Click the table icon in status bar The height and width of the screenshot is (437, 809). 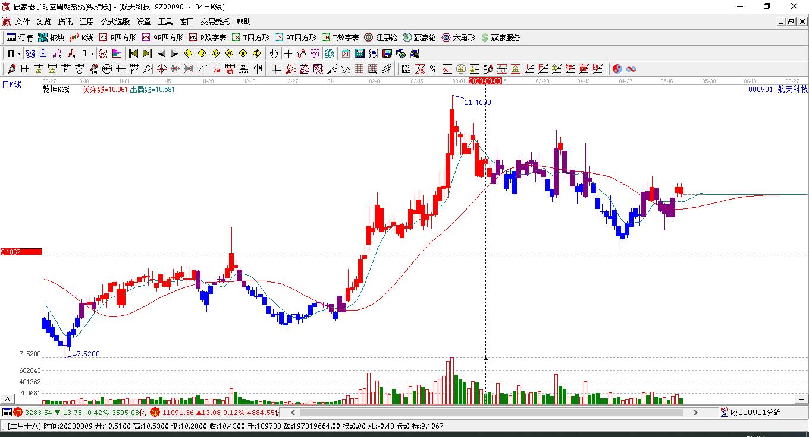[7, 413]
